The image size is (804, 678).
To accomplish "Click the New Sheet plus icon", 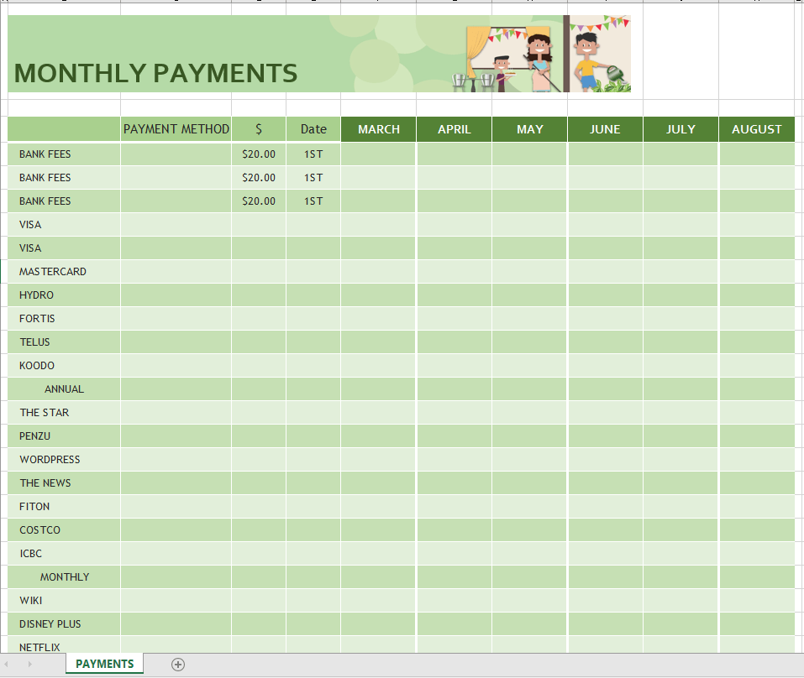I will 177,664.
